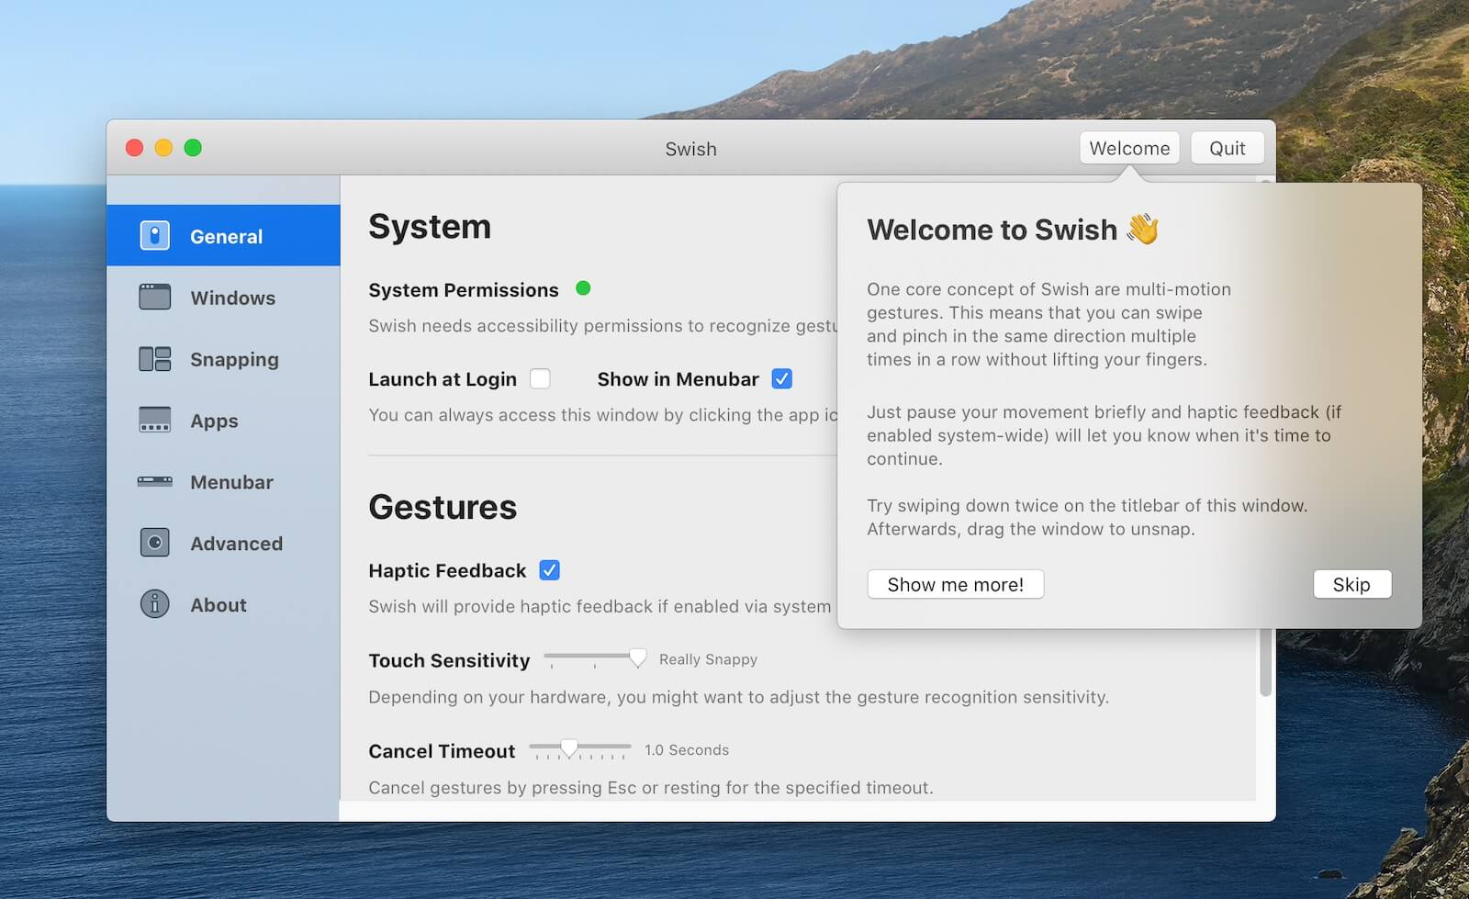Screen dimensions: 1469x899
Task: Enable the Launch at Login checkbox
Action: tap(540, 378)
